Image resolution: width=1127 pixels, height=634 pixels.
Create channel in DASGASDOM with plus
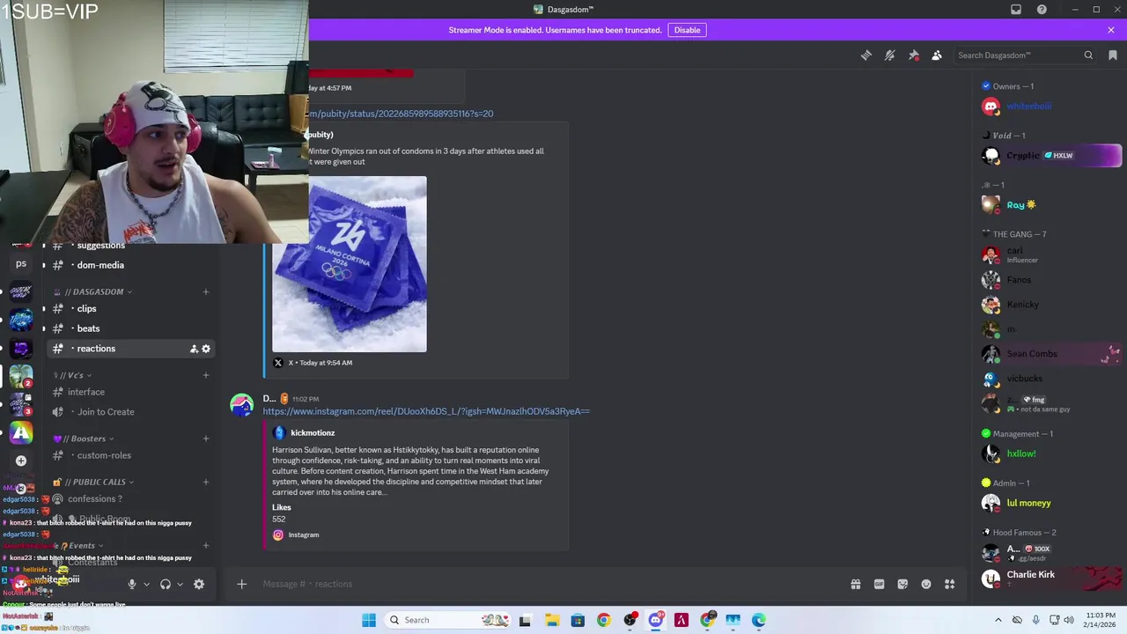tap(206, 291)
